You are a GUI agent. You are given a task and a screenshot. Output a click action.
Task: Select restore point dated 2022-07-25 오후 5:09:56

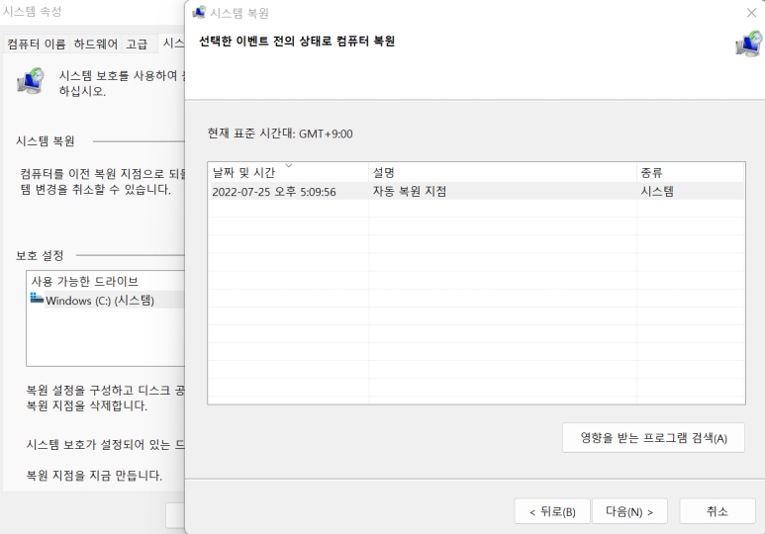tap(476, 191)
